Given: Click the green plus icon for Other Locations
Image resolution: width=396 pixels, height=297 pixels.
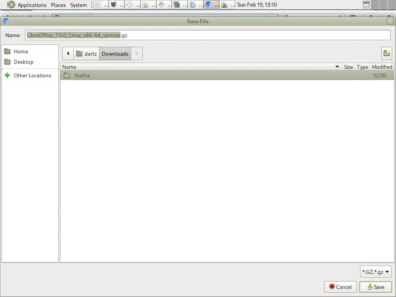Looking at the screenshot, I should click(x=8, y=75).
